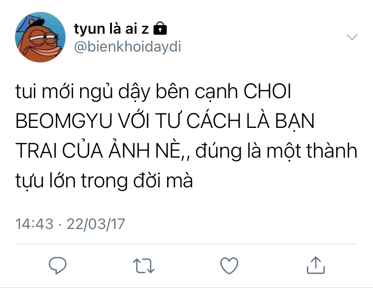Retweet this post using the arrows icon
This screenshot has width=373, height=288.
click(144, 266)
